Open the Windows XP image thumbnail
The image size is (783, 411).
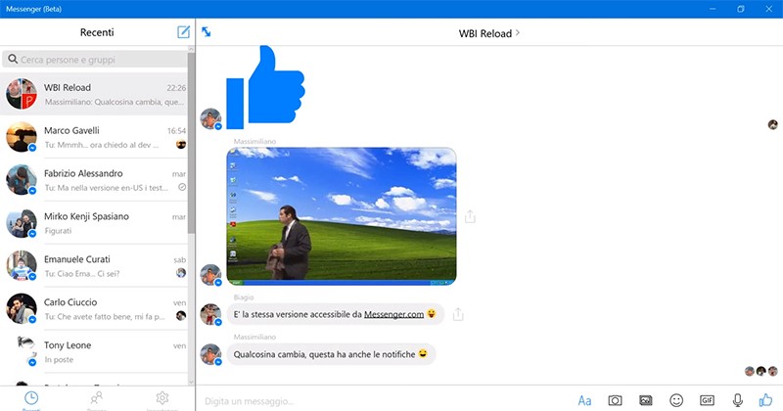click(x=342, y=216)
